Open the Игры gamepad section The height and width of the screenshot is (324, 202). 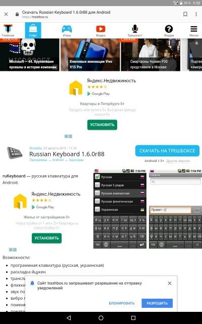[x=67, y=30]
